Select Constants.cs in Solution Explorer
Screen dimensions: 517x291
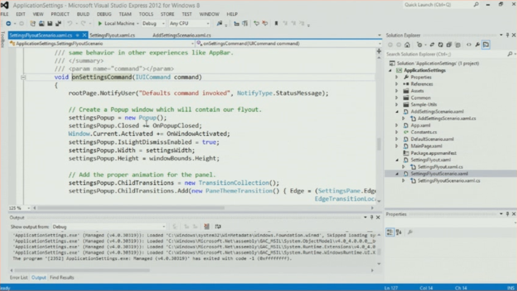[x=423, y=132]
